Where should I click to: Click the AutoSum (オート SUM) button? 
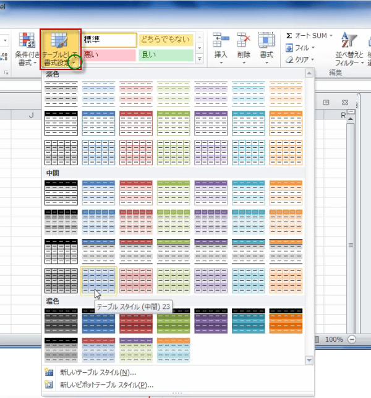[306, 35]
